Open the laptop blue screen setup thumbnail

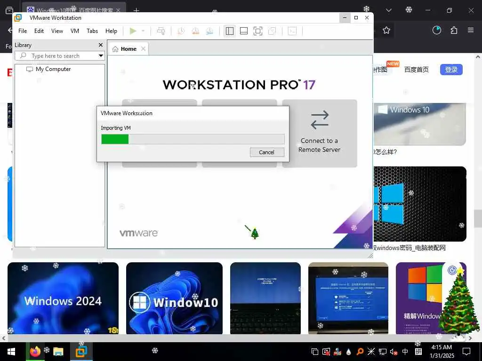pyautogui.click(x=348, y=298)
